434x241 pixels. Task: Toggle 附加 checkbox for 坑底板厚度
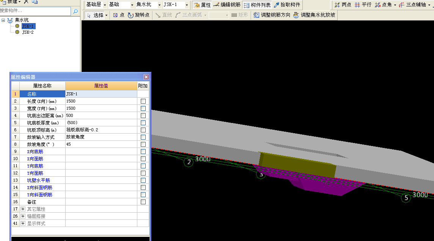click(x=143, y=123)
